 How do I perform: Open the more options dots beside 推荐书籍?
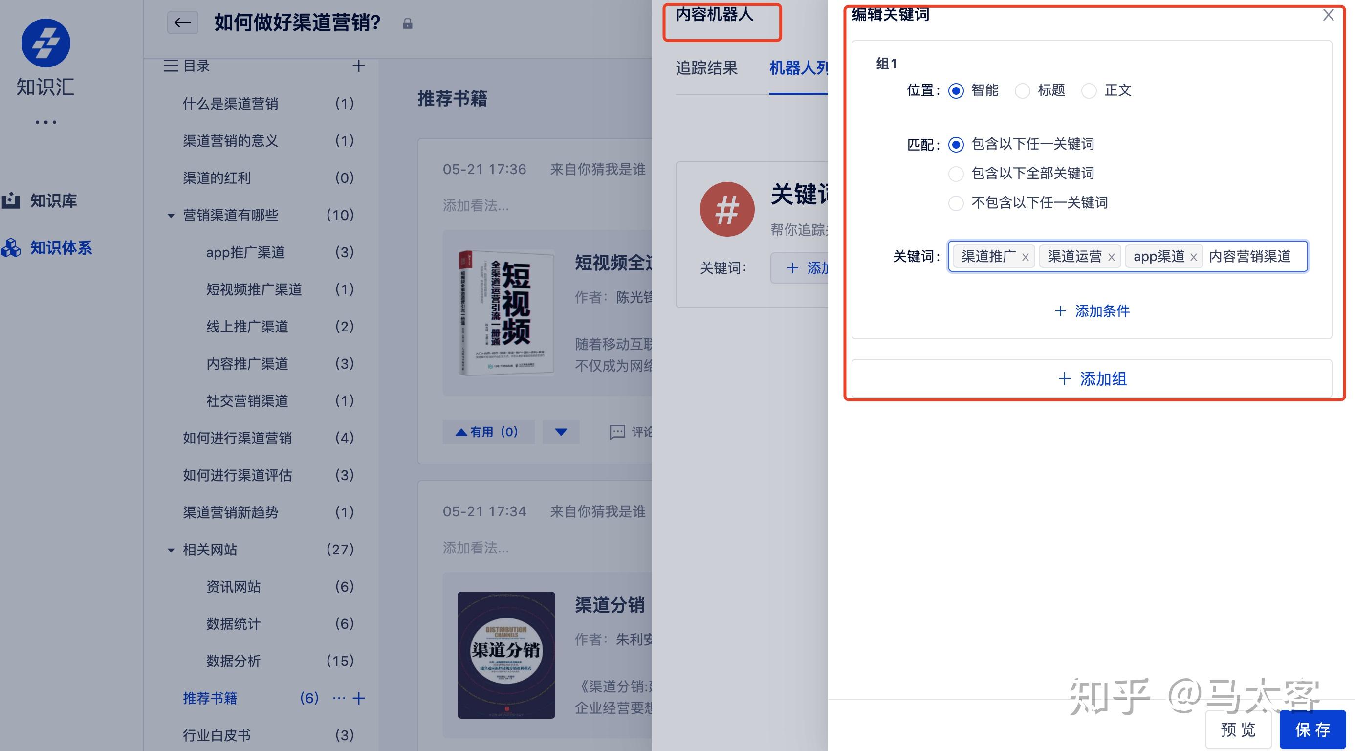339,698
